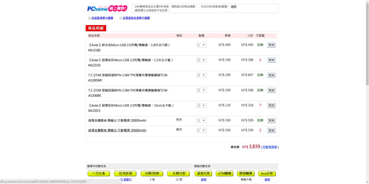
Task: Open the Avier MU2015 product name
Action: [131, 108]
